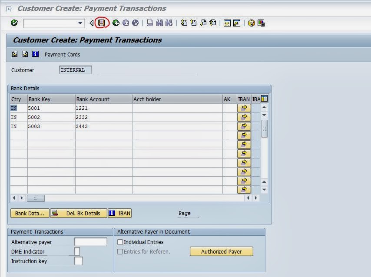Enable the Individual Entries checkbox

120,242
